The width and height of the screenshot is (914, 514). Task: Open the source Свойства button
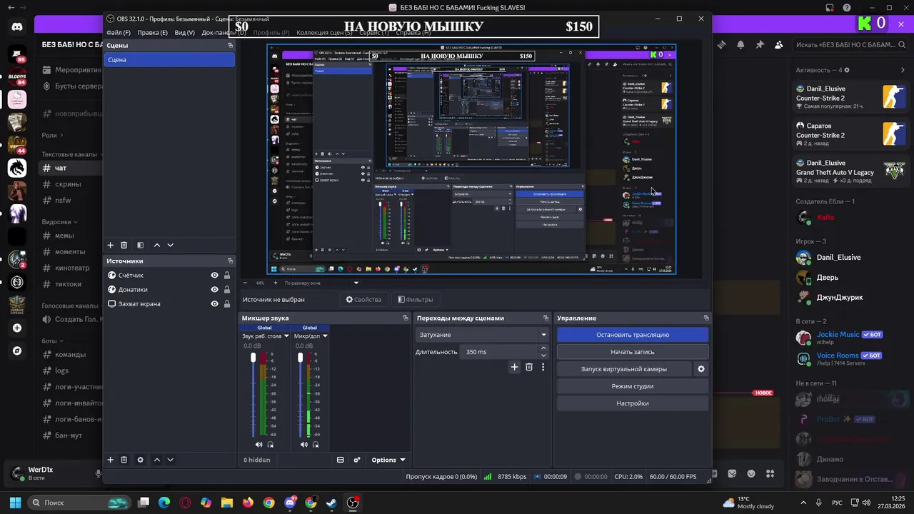[x=364, y=299]
